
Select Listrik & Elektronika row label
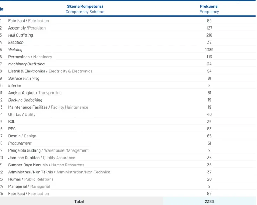[x=50, y=71]
